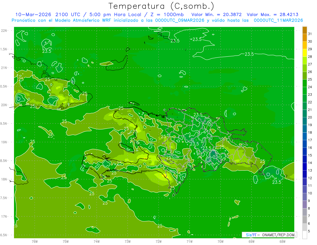Pick the purple swatch between 9 and 10
317x245 pixels.
coord(305,197)
